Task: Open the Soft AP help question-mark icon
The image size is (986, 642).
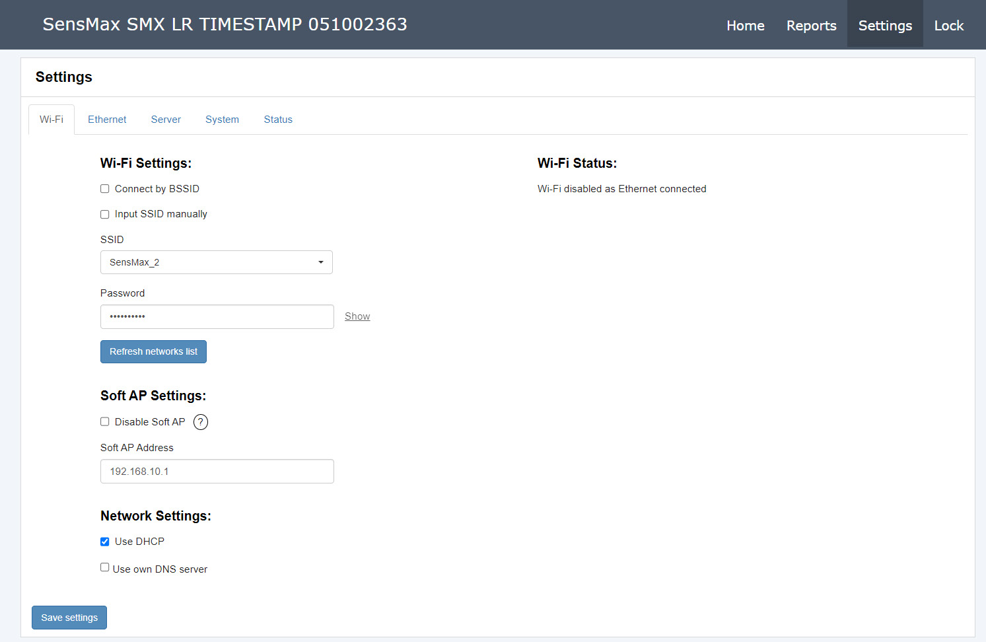Action: 201,422
